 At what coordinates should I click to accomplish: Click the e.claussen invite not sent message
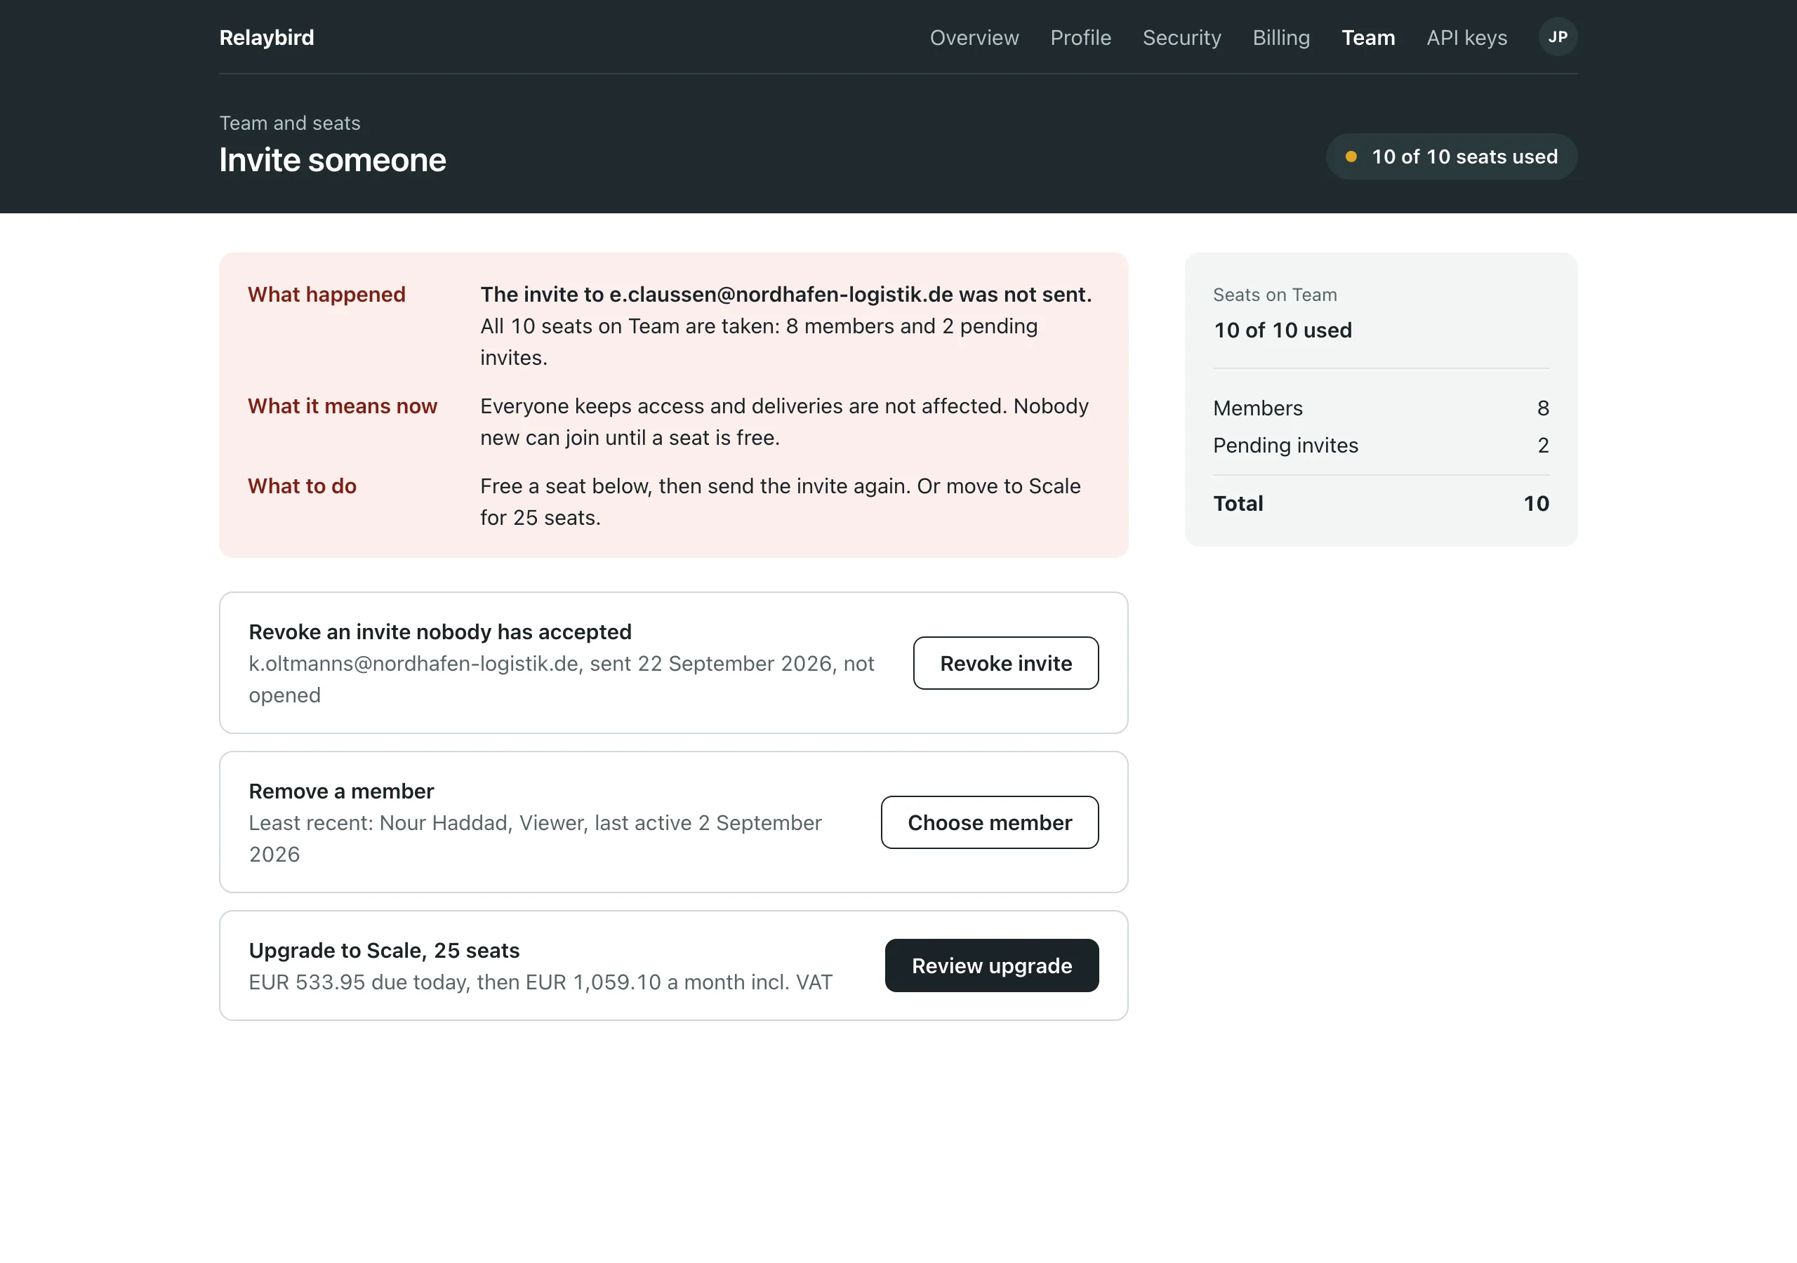pyautogui.click(x=785, y=294)
